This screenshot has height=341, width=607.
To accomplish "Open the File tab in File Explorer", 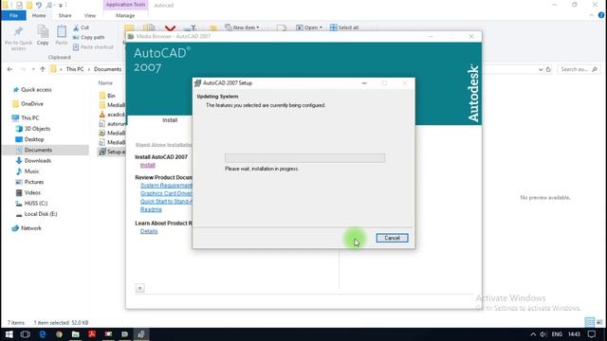I will pyautogui.click(x=13, y=15).
